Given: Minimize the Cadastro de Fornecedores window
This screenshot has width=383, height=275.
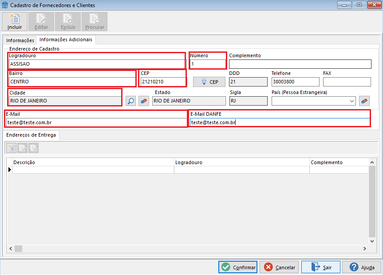Looking at the screenshot, I should click(344, 5).
